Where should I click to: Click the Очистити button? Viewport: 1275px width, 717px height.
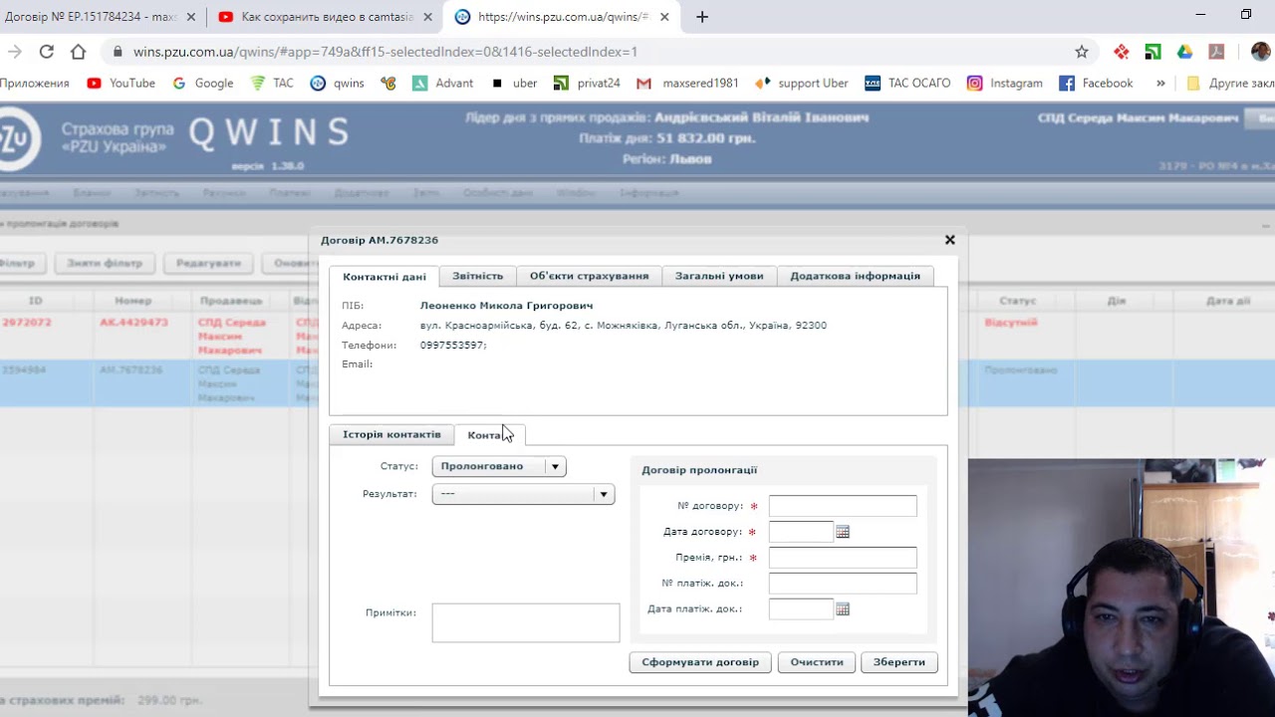(x=817, y=662)
